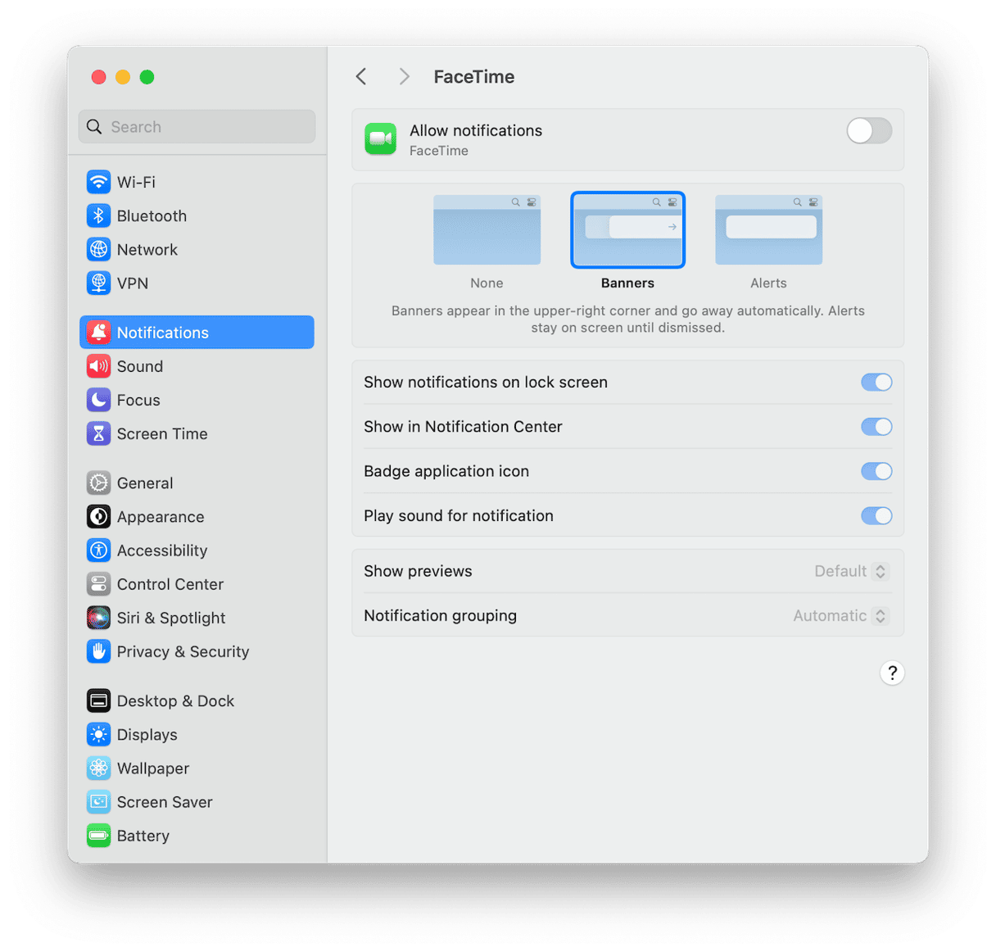Click the Displays sun icon

point(98,734)
